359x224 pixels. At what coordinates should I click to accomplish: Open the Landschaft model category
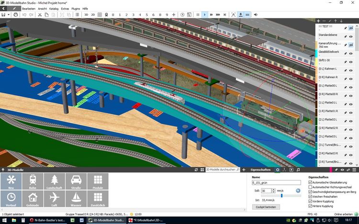(x=54, y=182)
